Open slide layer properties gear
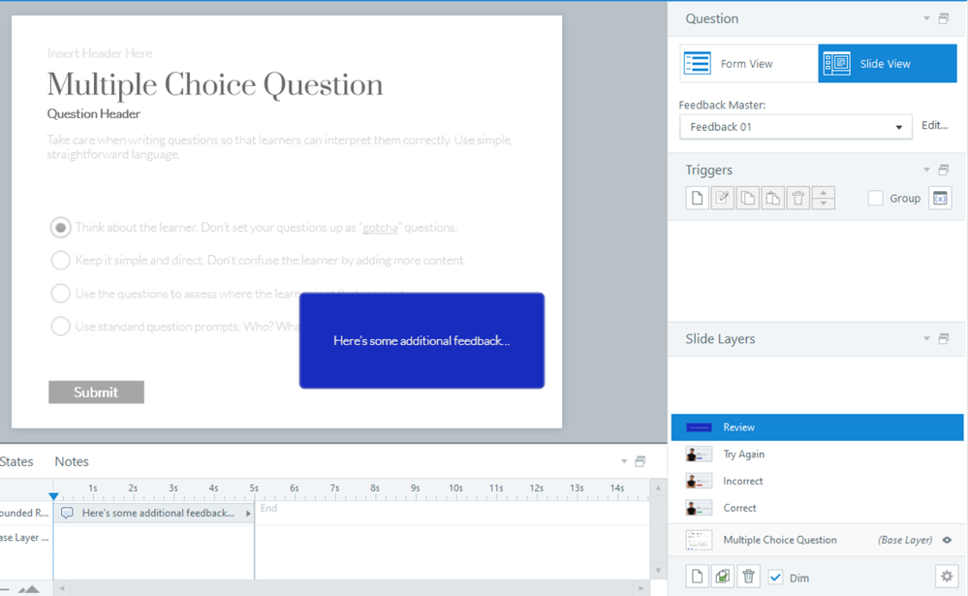 click(947, 577)
